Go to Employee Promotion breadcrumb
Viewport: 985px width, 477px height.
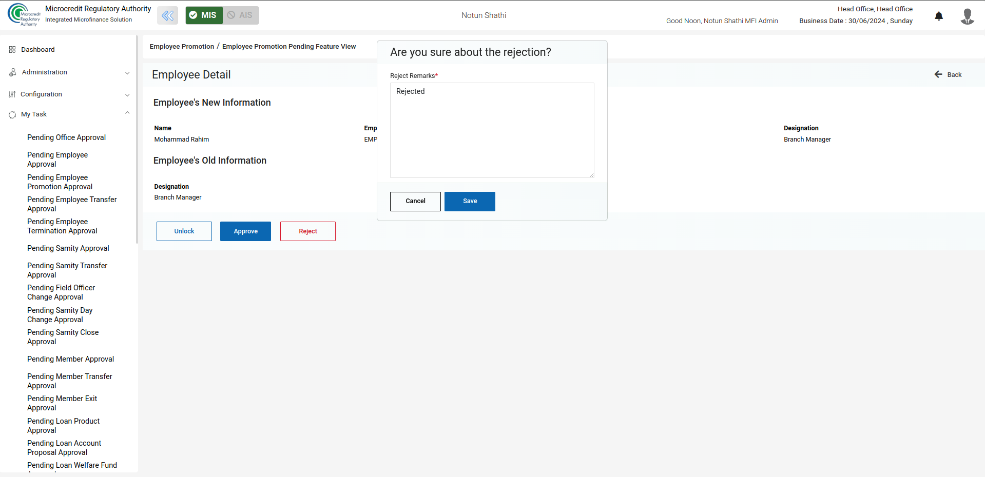[x=182, y=47]
